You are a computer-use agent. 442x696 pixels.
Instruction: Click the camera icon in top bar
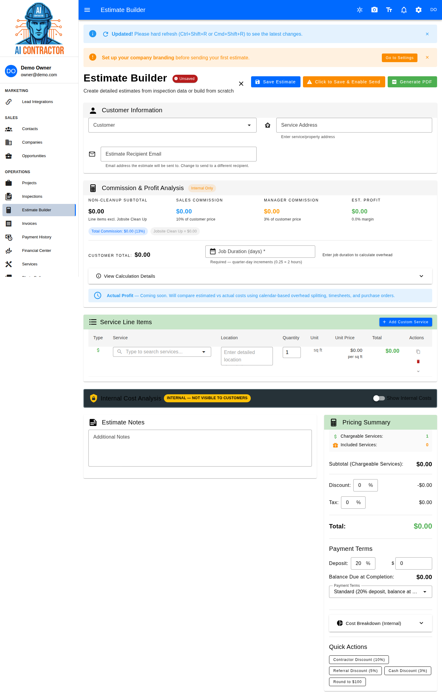coord(374,10)
